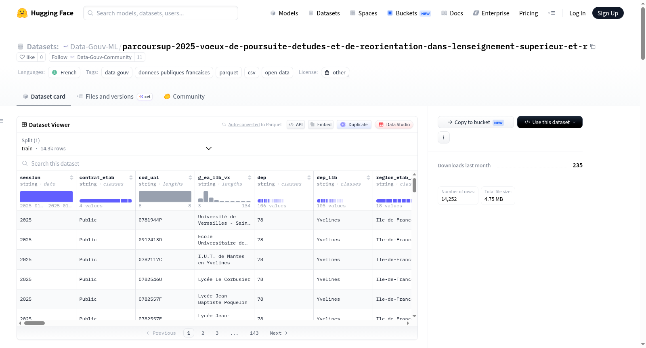Click Sign Up button
The image size is (646, 348).
coord(608,13)
